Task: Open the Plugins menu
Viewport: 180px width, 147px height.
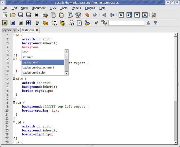Action: [90, 8]
